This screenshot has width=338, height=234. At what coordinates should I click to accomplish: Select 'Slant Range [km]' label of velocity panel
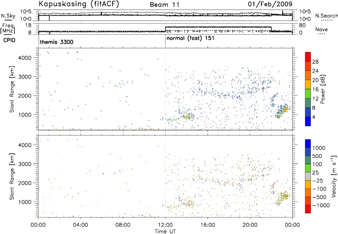coord(12,177)
